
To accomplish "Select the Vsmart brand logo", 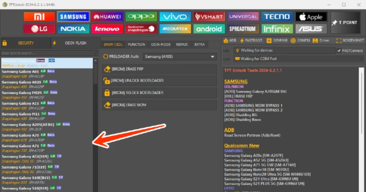I will [209, 16].
